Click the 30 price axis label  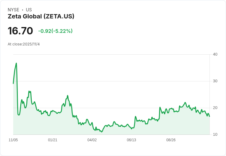tap(215, 81)
